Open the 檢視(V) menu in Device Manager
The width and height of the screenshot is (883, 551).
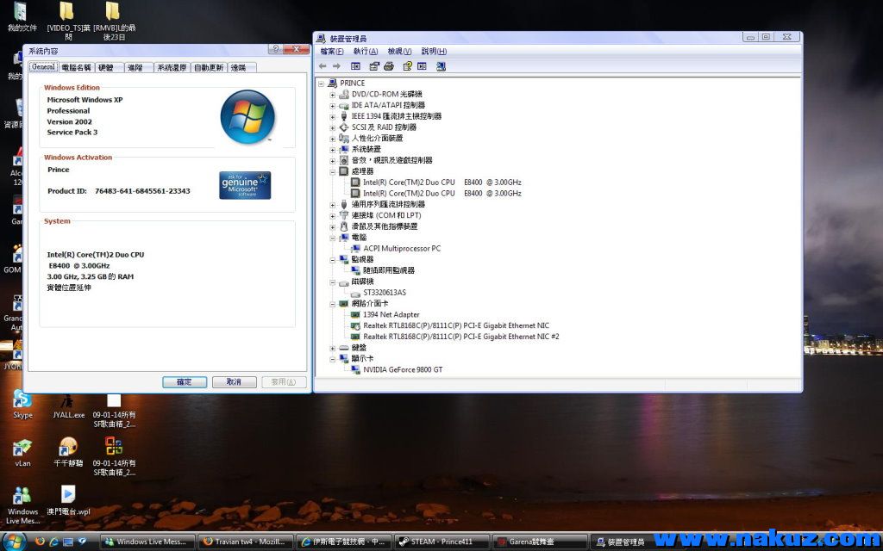pos(399,52)
